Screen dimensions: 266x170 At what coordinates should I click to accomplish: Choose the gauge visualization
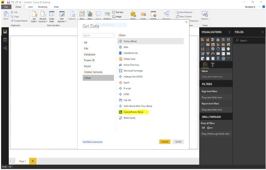coord(213,54)
